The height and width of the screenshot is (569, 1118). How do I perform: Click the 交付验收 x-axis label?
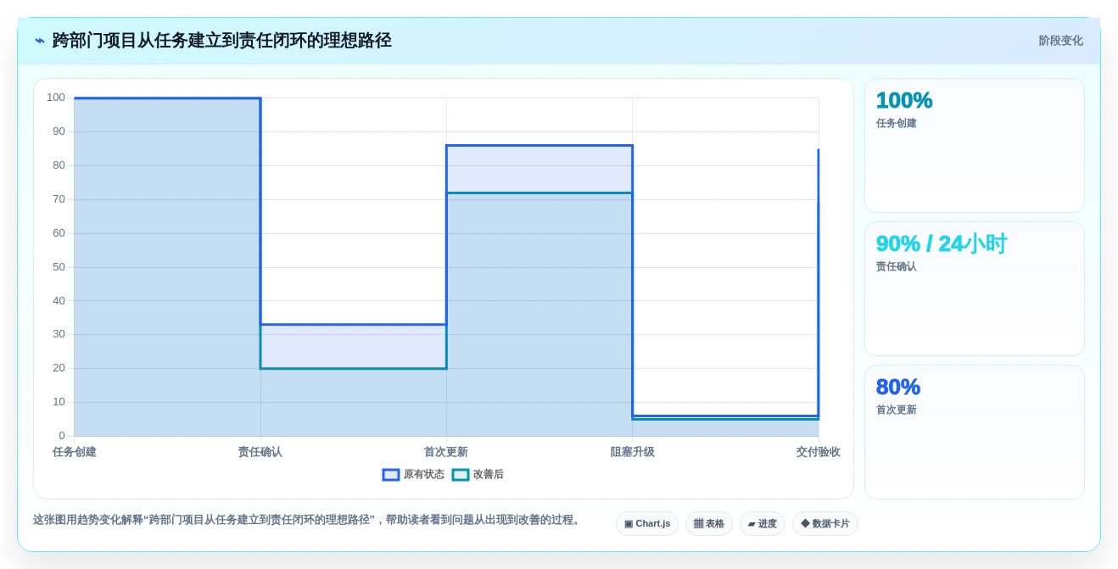[x=818, y=452]
